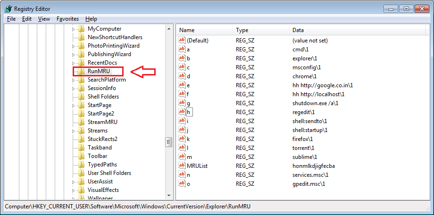Viewport: 434px width, 215px height.
Task: Open the Edit menu
Action: click(27, 19)
